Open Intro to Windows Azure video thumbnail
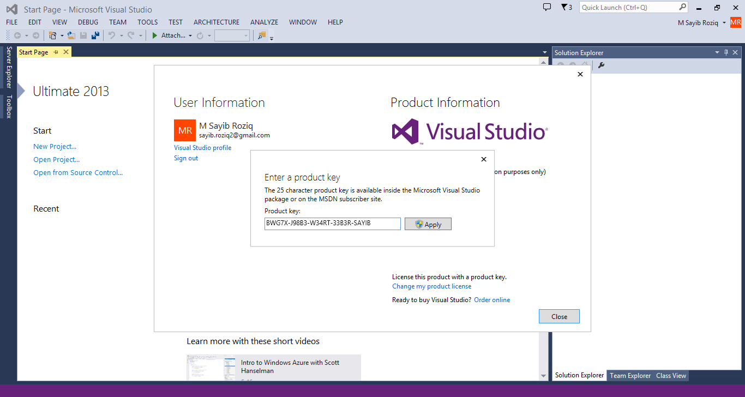The image size is (745, 397). point(211,368)
